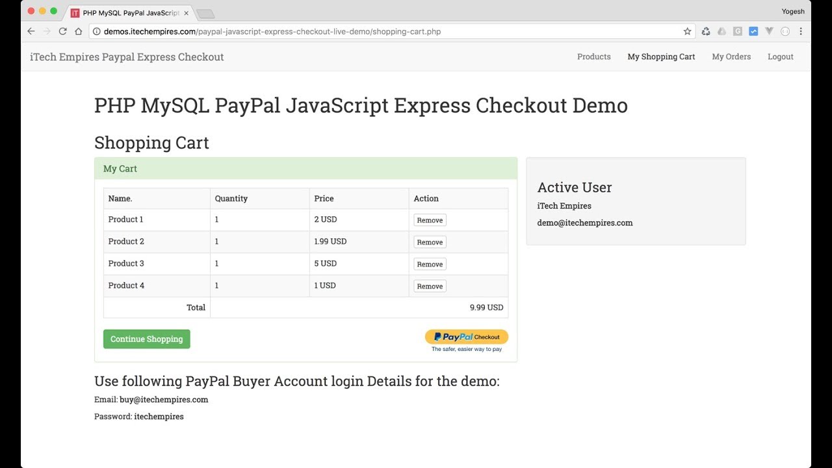832x468 pixels.
Task: Open the browser home page icon
Action: 79,31
